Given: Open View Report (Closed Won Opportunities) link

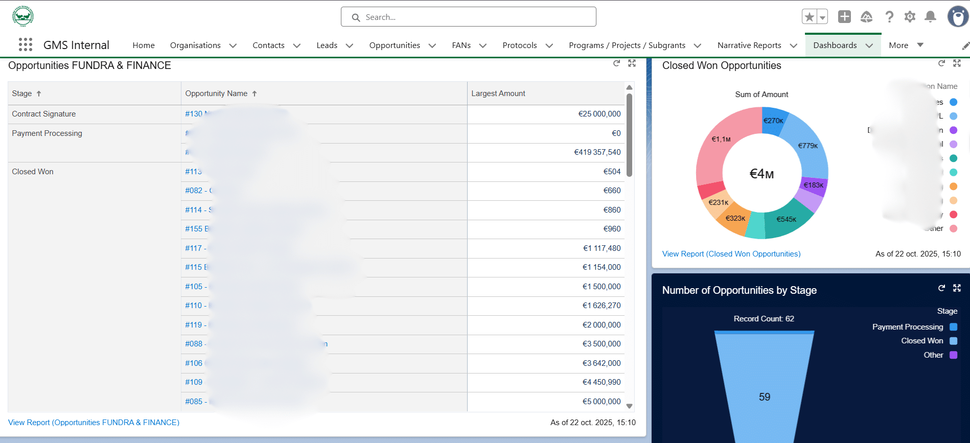Looking at the screenshot, I should click(731, 254).
